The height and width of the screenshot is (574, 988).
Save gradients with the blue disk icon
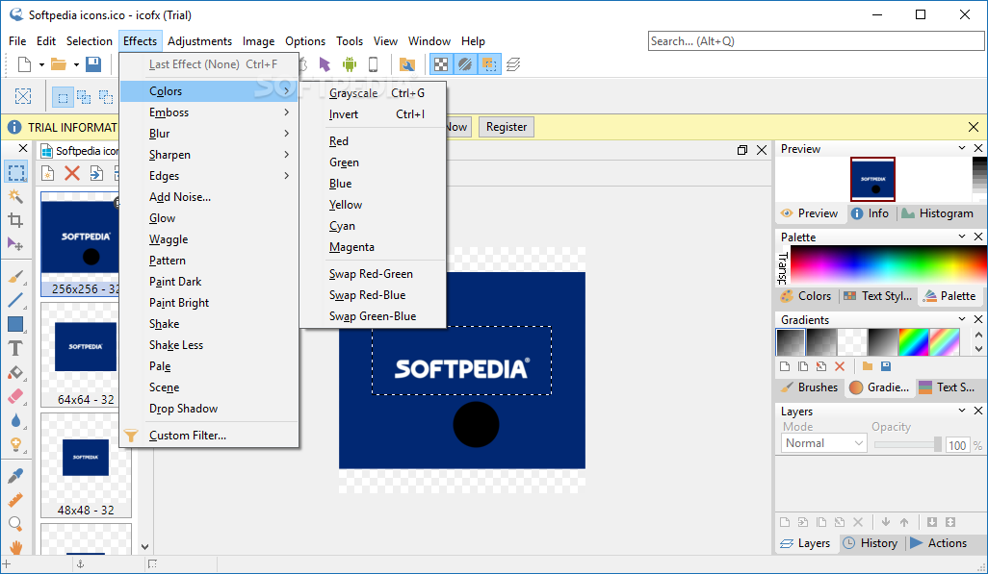pos(886,366)
